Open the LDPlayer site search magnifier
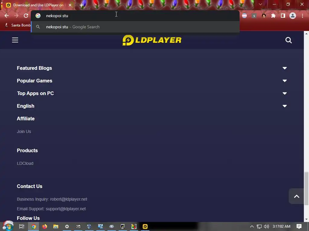 tap(288, 40)
